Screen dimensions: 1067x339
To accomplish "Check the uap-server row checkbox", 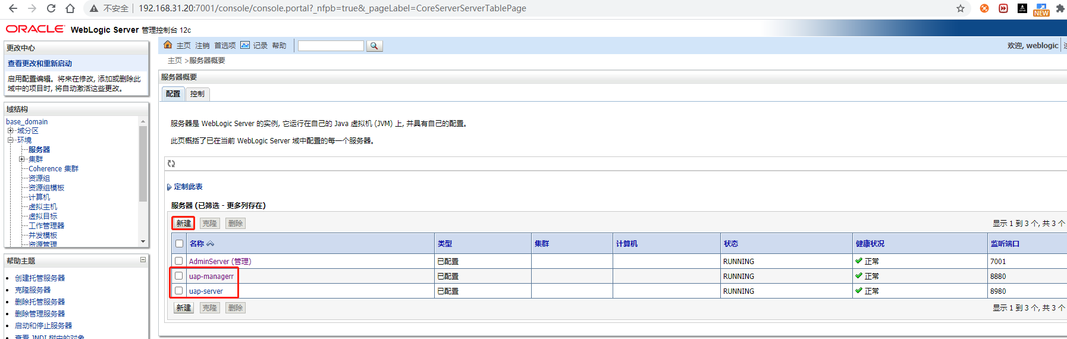I will point(179,291).
